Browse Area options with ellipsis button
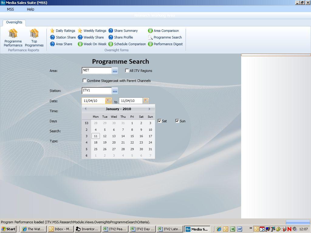 click(x=115, y=71)
